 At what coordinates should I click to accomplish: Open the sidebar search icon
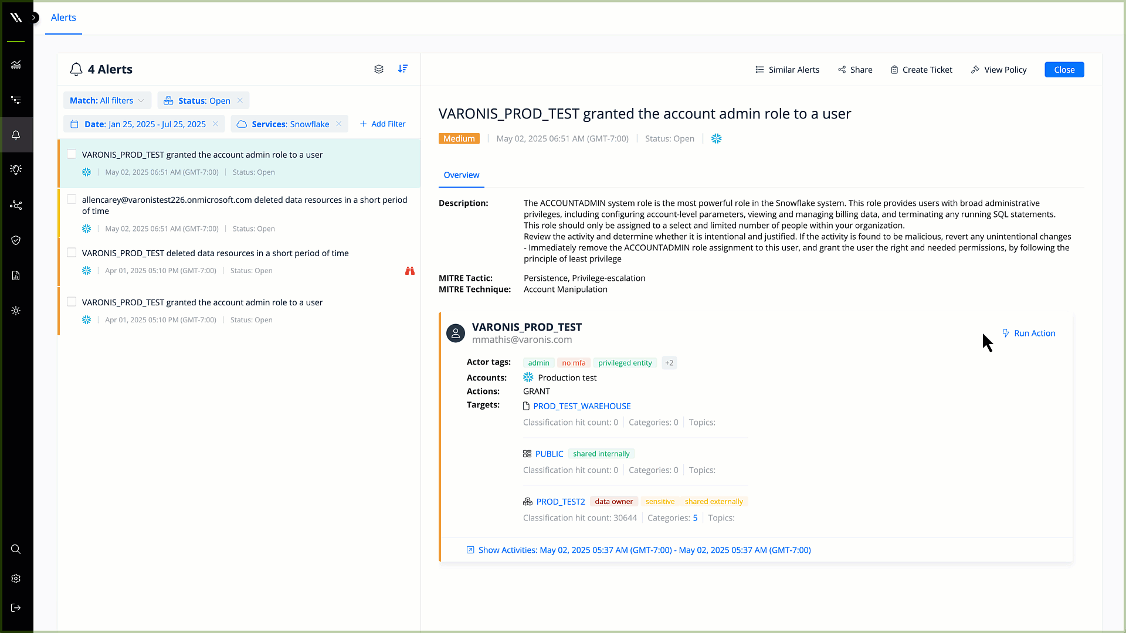pos(16,549)
